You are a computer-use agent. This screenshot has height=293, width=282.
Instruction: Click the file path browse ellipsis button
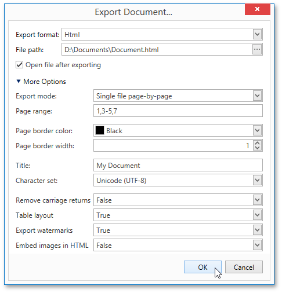click(x=257, y=49)
